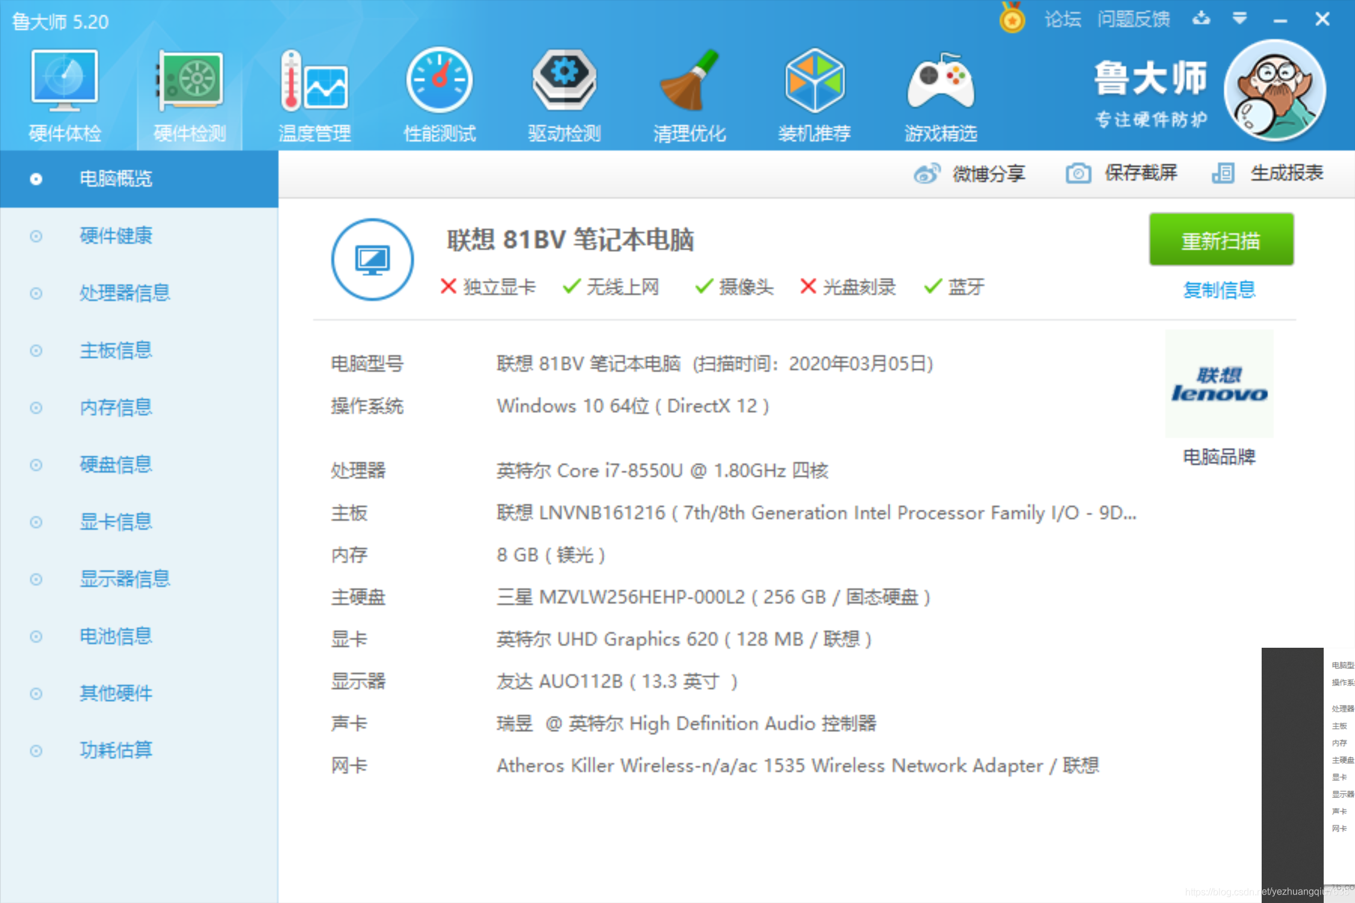Share via the 微博分享 Weibo icon

(x=929, y=173)
